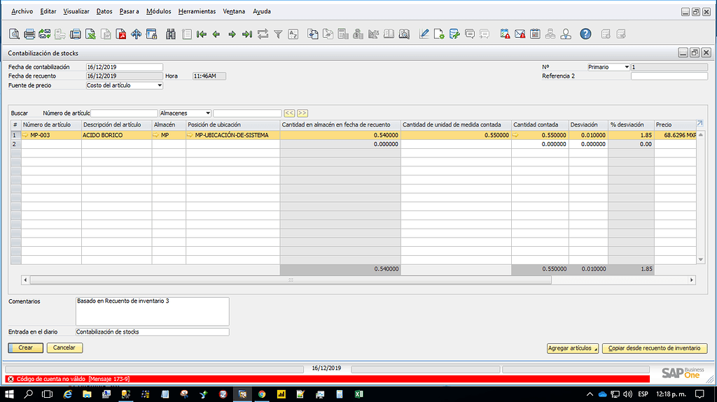Image resolution: width=717 pixels, height=402 pixels.
Task: Expand the Agregar artículos button menu
Action: [596, 350]
